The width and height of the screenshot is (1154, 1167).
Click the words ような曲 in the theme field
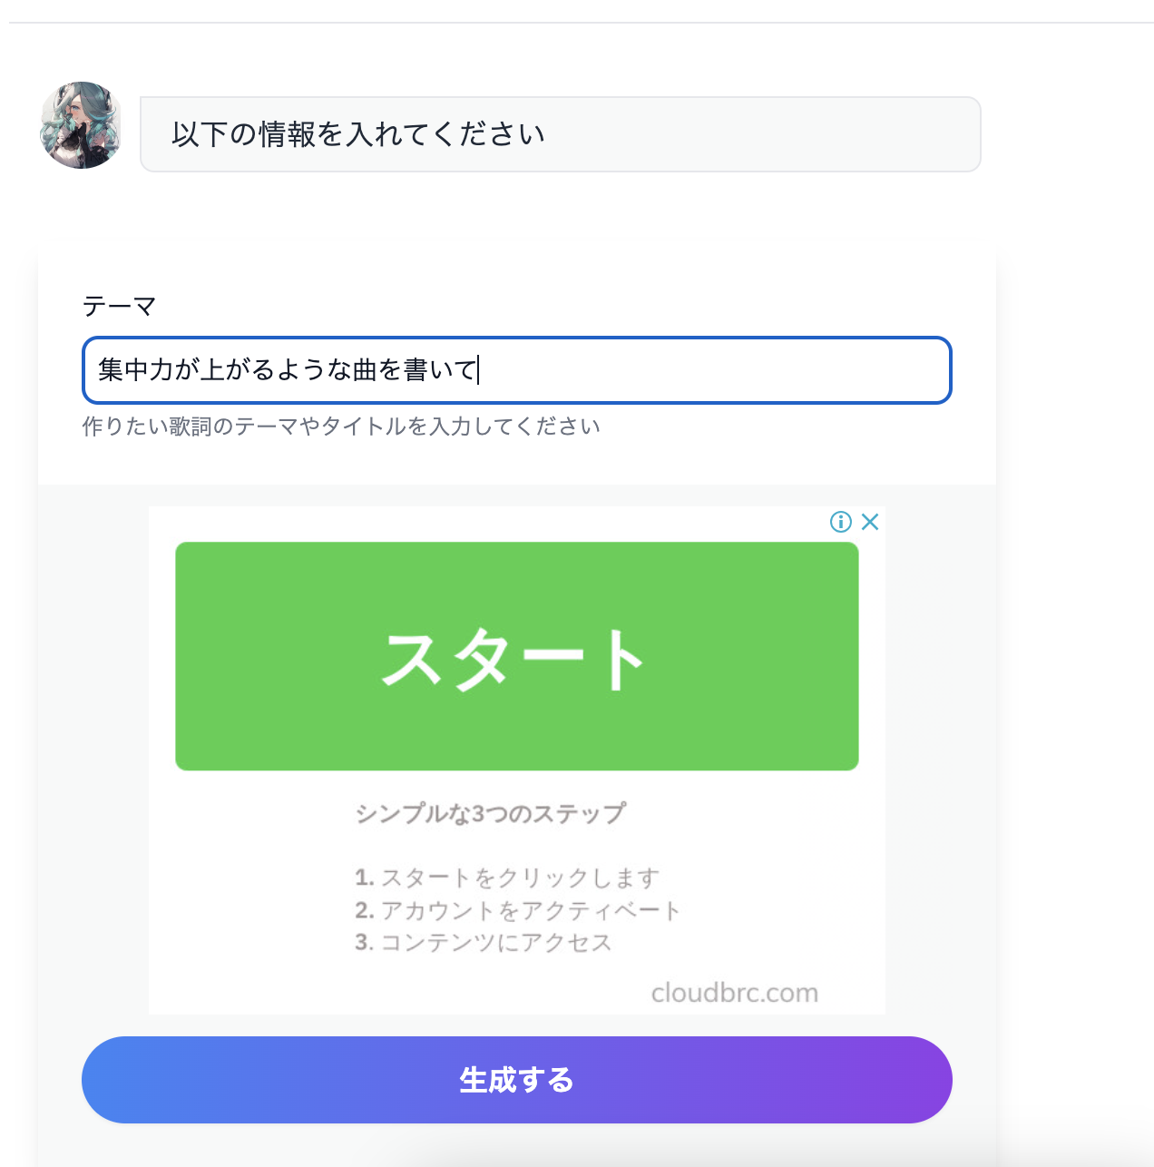tap(326, 370)
